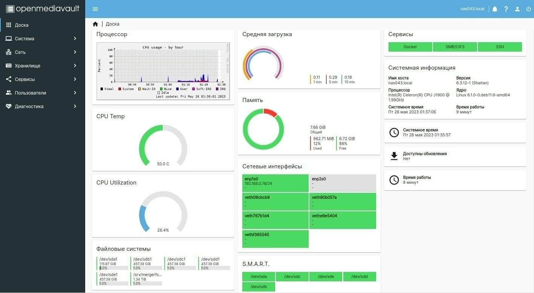Click the nas043.local hostname in the top bar

[x=472, y=9]
